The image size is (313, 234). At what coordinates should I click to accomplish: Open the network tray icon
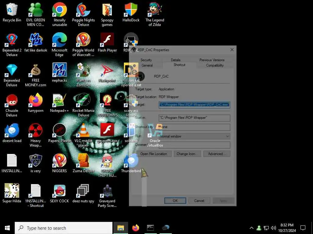tap(266, 228)
